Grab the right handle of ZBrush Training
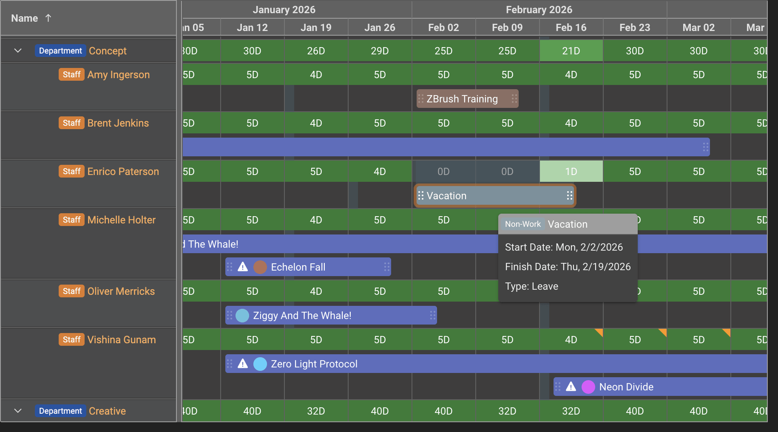The height and width of the screenshot is (432, 778). (514, 99)
